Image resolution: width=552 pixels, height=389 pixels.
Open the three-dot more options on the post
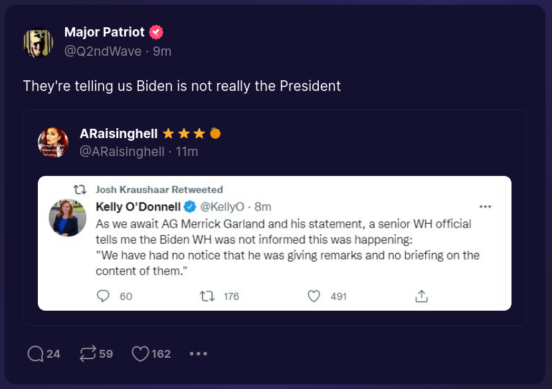[x=199, y=354]
